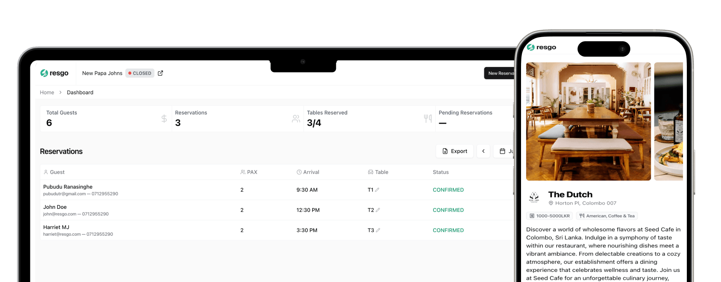
Task: Click the john@resgo.com contact line
Action: 76,214
